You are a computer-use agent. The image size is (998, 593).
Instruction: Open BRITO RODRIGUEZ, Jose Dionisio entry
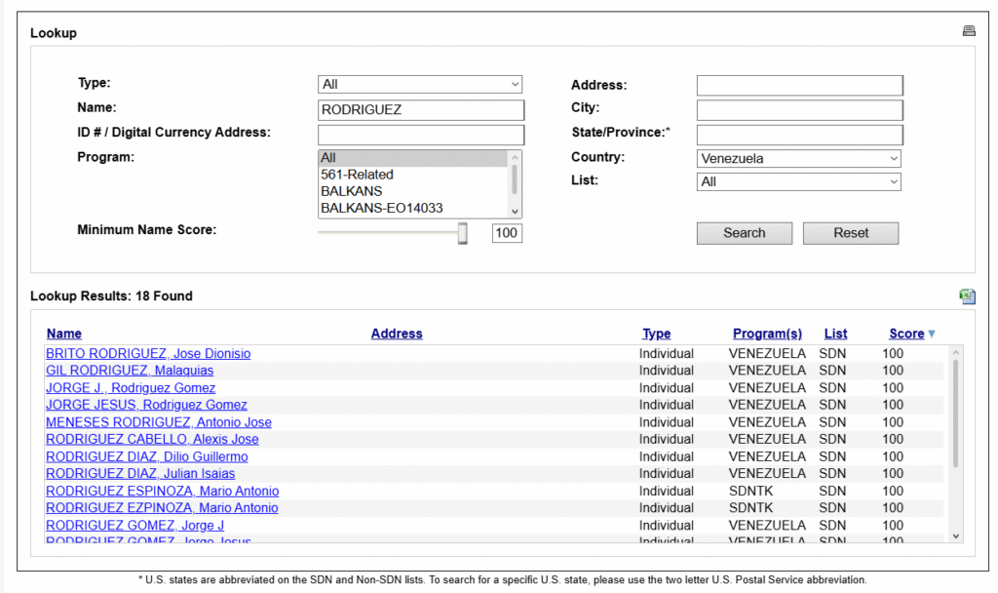point(148,354)
